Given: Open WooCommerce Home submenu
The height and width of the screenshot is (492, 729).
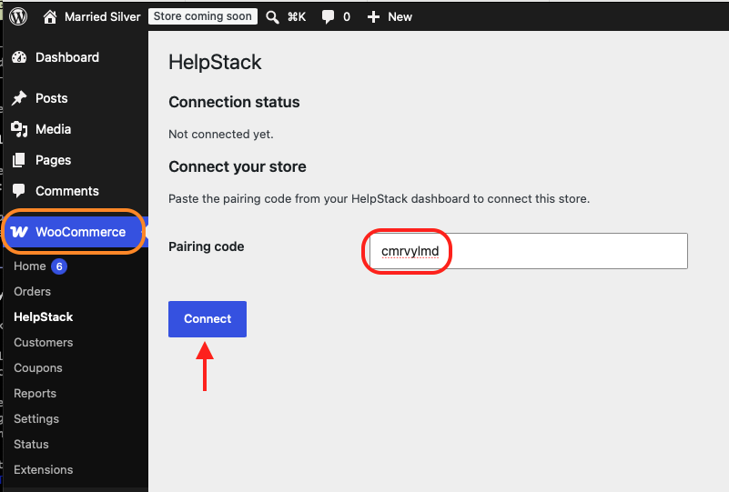Looking at the screenshot, I should coord(30,266).
